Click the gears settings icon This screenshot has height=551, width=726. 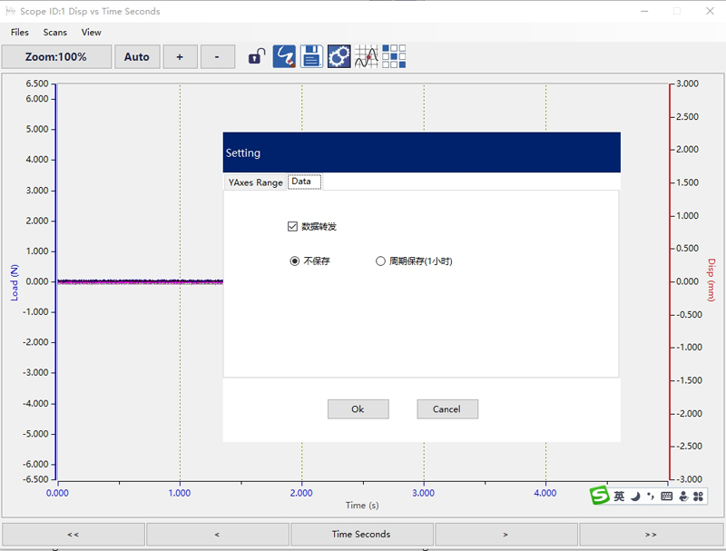click(x=339, y=56)
